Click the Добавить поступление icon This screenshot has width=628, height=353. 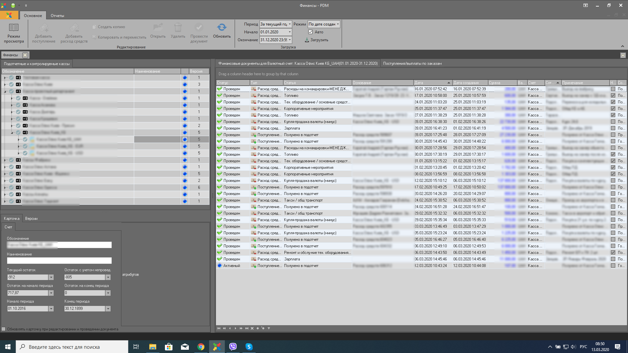(x=44, y=27)
